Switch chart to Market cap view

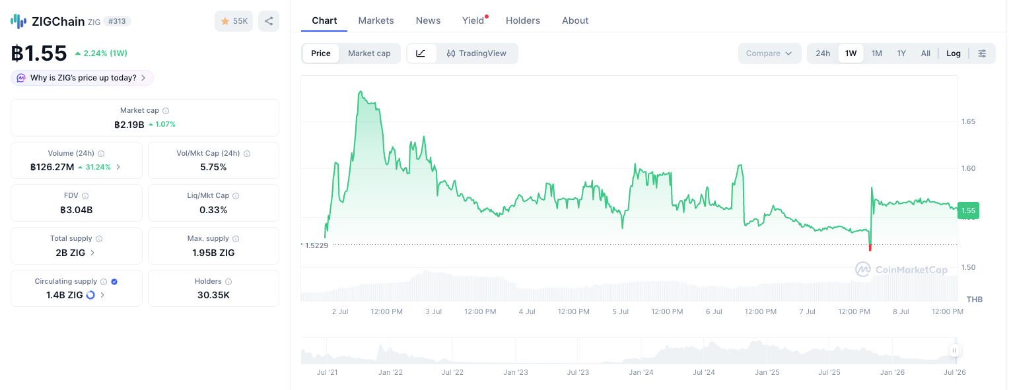pyautogui.click(x=369, y=53)
